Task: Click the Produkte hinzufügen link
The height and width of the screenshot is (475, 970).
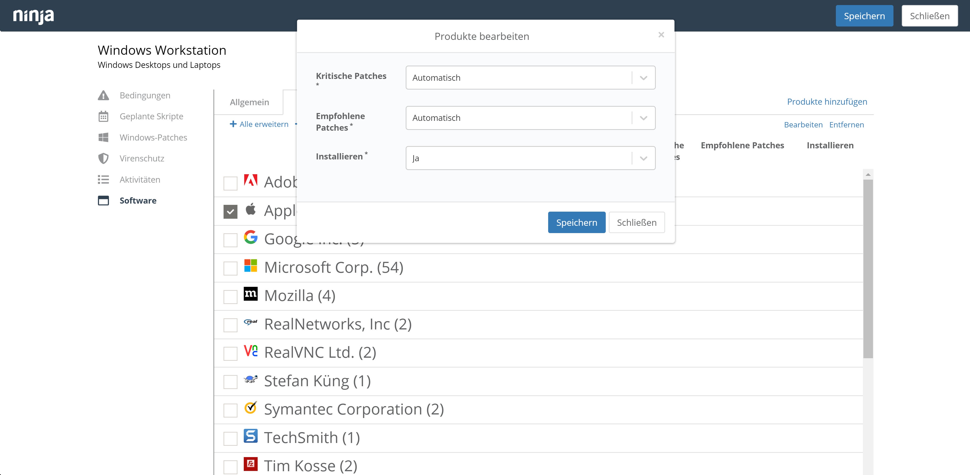Action: (827, 102)
